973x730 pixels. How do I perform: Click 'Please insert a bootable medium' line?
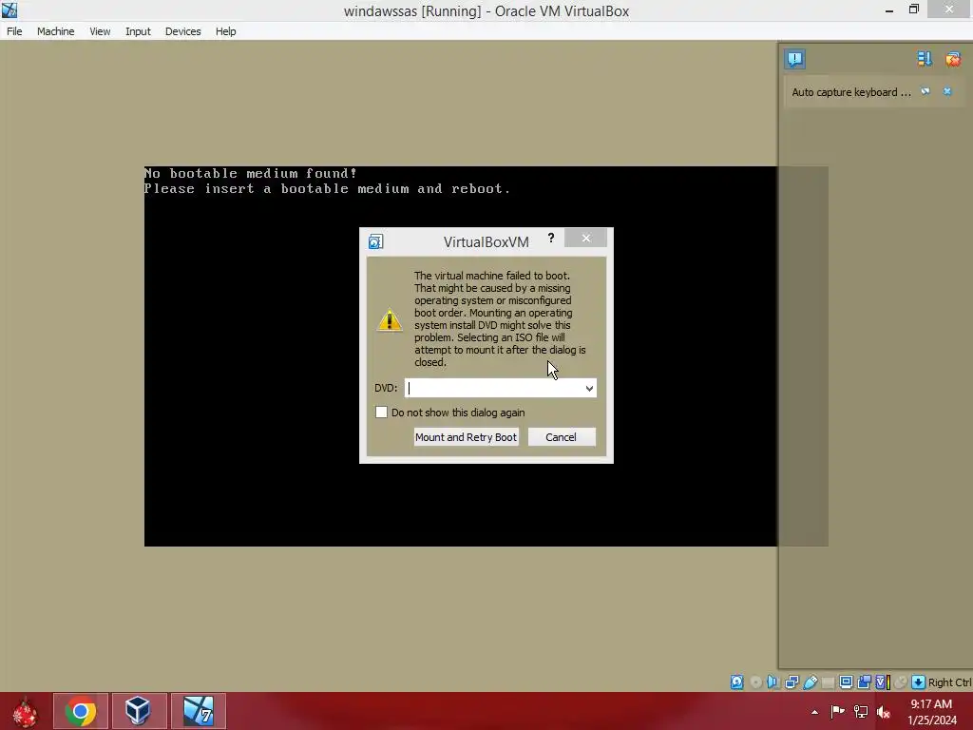click(328, 189)
